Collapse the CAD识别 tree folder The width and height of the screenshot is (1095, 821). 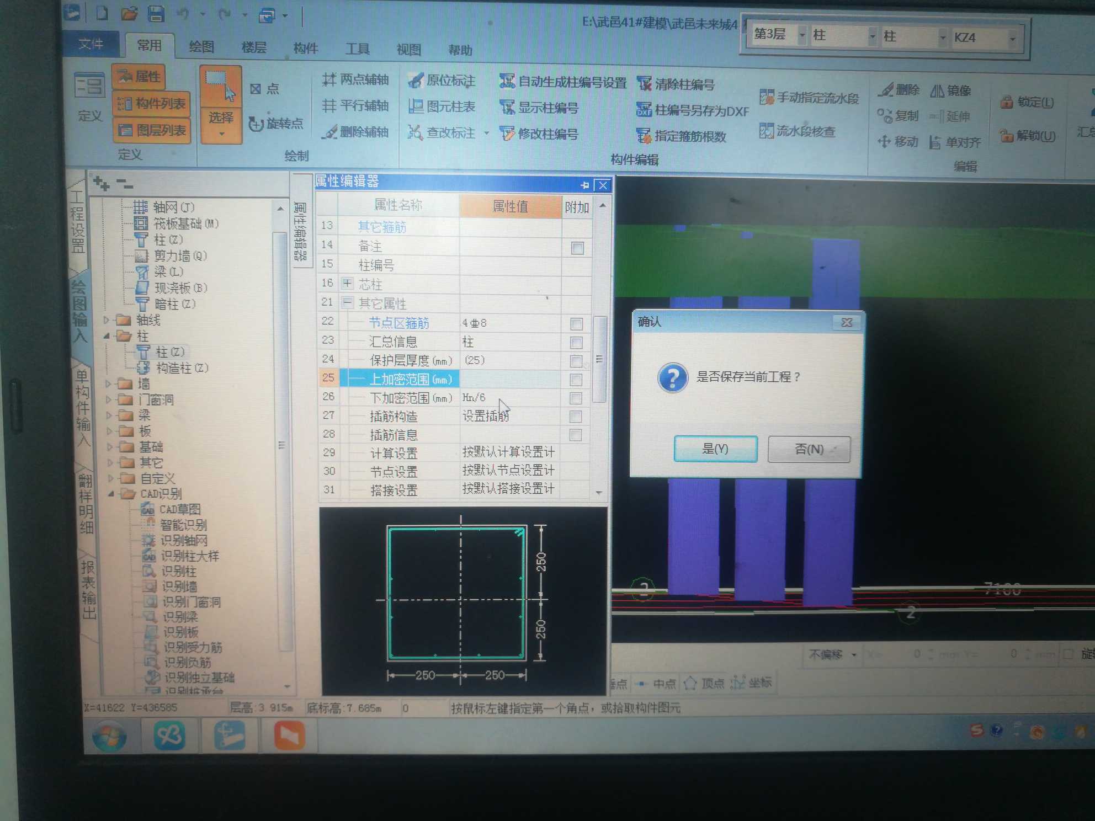click(111, 494)
